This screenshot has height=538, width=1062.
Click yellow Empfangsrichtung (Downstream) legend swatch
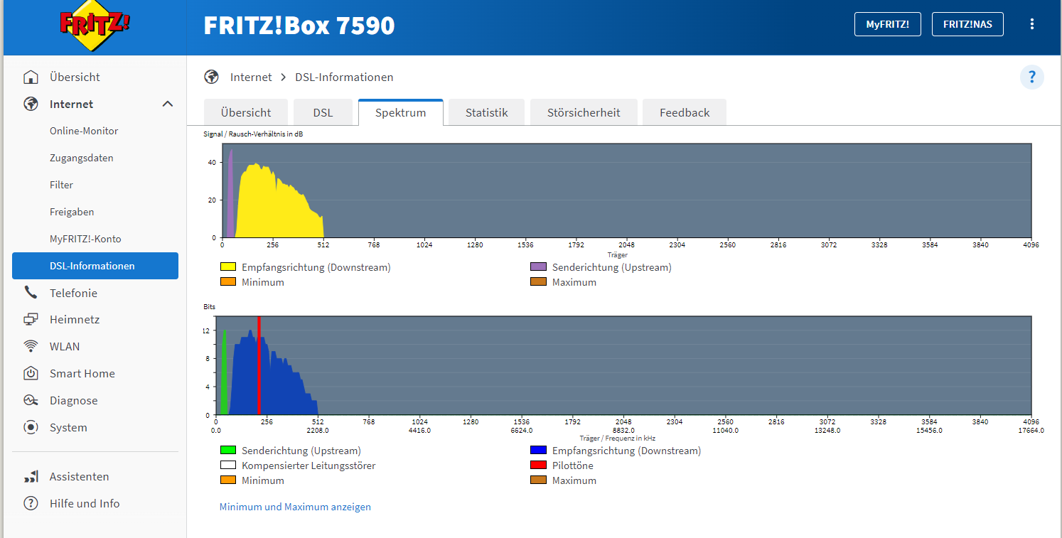(227, 267)
